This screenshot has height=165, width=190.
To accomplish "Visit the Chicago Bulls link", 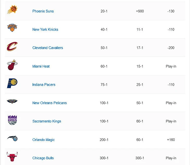I will tap(43, 158).
